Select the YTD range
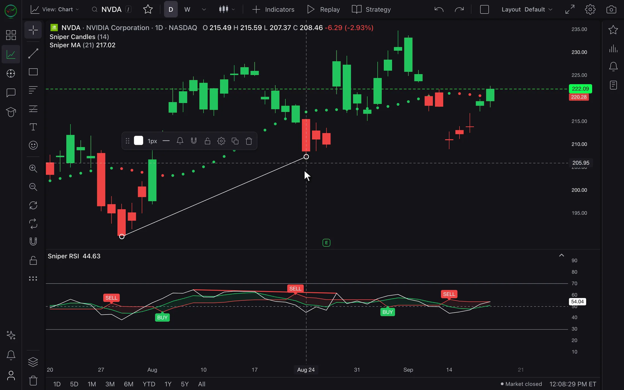This screenshot has height=390, width=624. pos(149,384)
